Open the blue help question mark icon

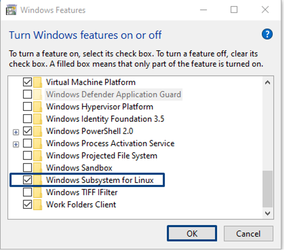tap(267, 34)
